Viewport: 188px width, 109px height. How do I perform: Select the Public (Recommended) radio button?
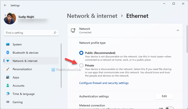point(81,53)
